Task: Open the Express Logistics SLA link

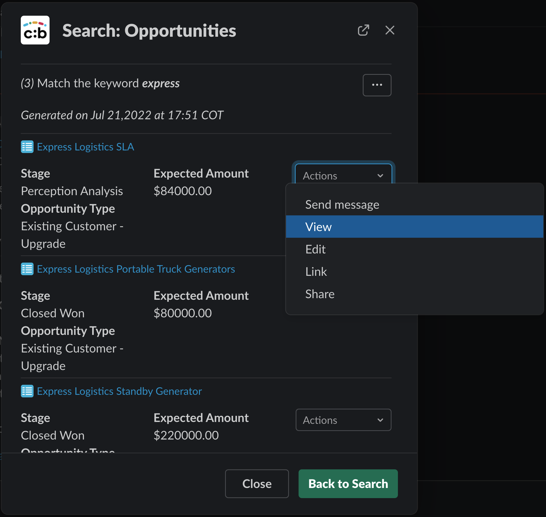Action: point(85,147)
